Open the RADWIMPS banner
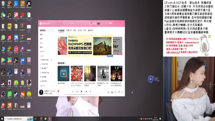 [x=90, y=46]
